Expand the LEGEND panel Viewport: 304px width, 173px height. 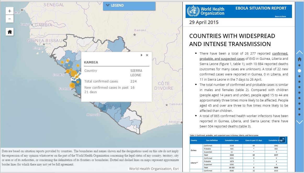point(129,5)
